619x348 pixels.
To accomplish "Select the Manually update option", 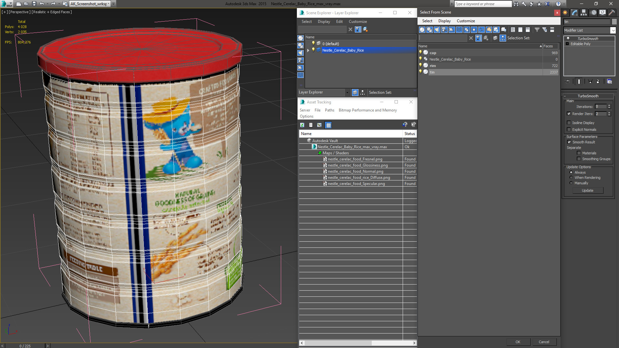I will click(x=571, y=183).
